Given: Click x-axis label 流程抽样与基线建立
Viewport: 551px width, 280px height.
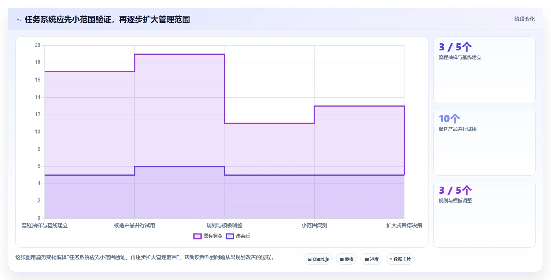Looking at the screenshot, I should click(45, 226).
